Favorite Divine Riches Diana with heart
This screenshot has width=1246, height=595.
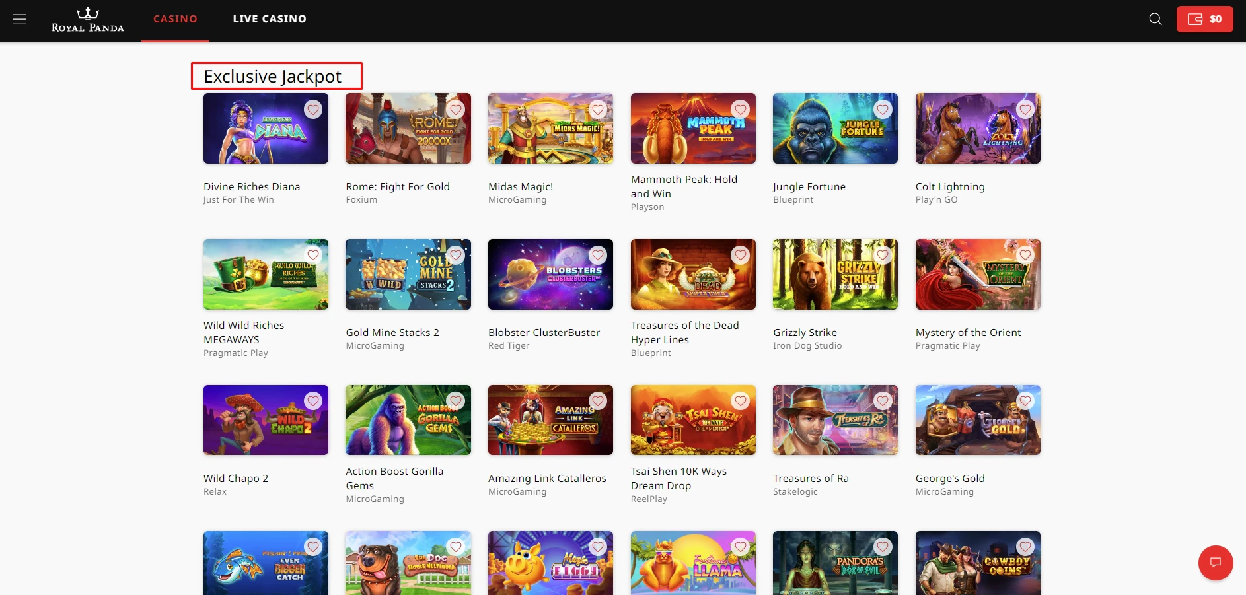click(x=313, y=110)
